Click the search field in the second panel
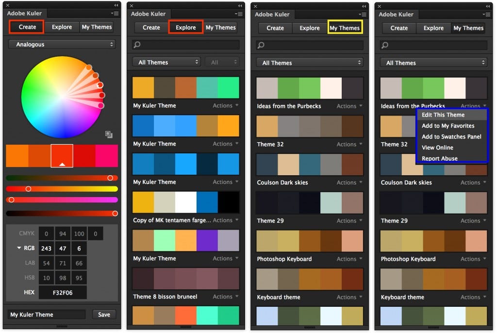Image resolution: width=497 pixels, height=333 pixels. [x=186, y=45]
